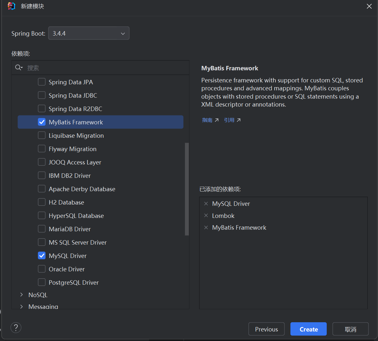Viewport: 378px width, 341px height.
Task: Enable Spring Data R2DBC dependency
Action: coord(42,108)
